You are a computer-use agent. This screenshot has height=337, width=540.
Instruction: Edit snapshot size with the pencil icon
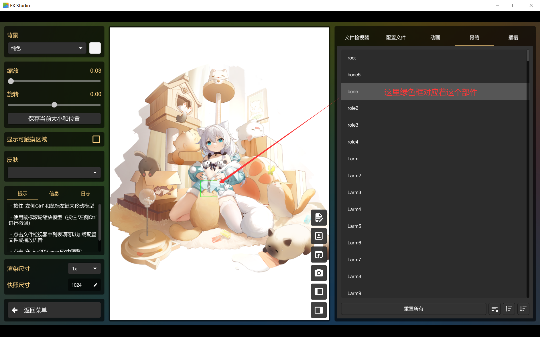pos(95,285)
